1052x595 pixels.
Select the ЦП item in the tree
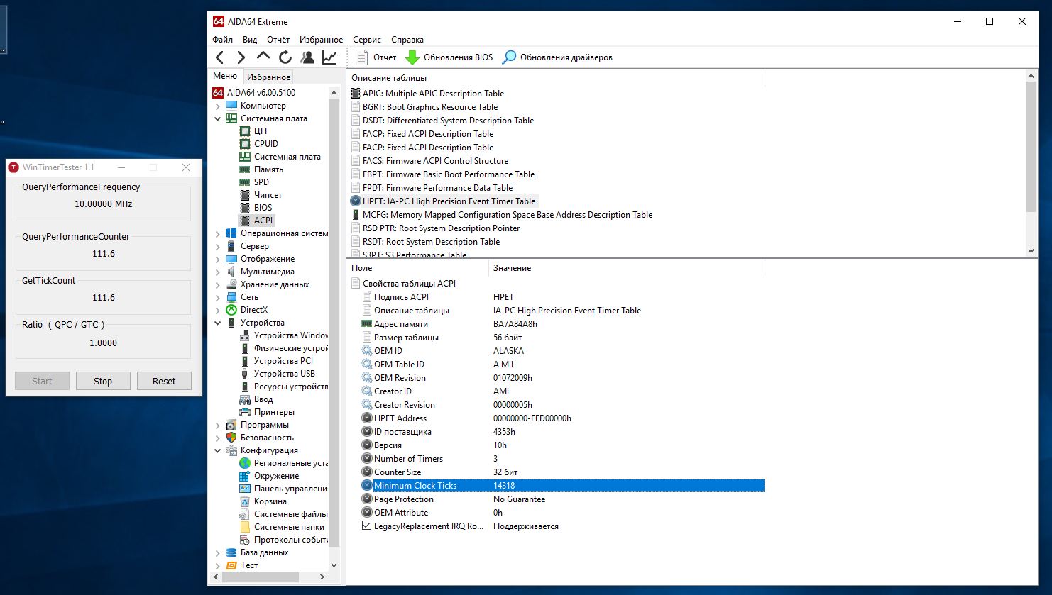[x=260, y=131]
